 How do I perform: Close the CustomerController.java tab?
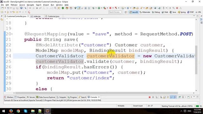click(28, 16)
